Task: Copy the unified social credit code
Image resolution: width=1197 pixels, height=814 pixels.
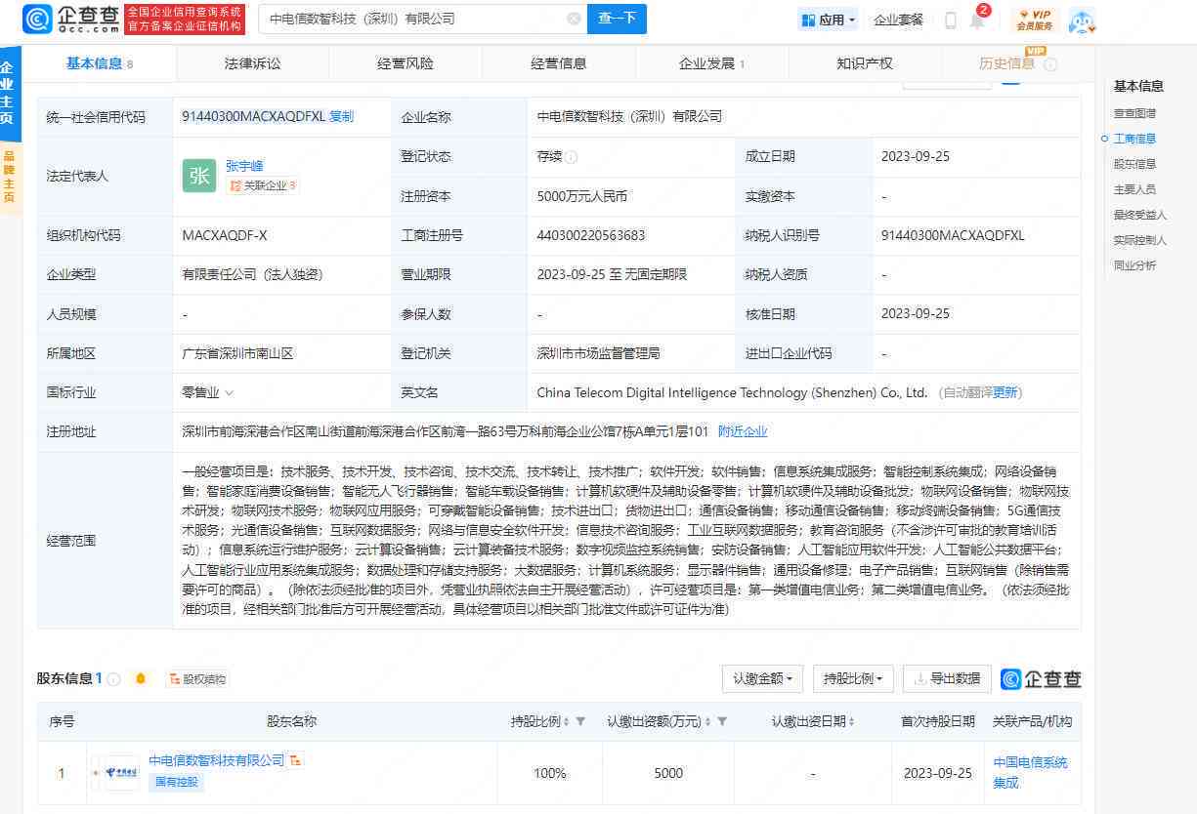Action: click(x=342, y=116)
